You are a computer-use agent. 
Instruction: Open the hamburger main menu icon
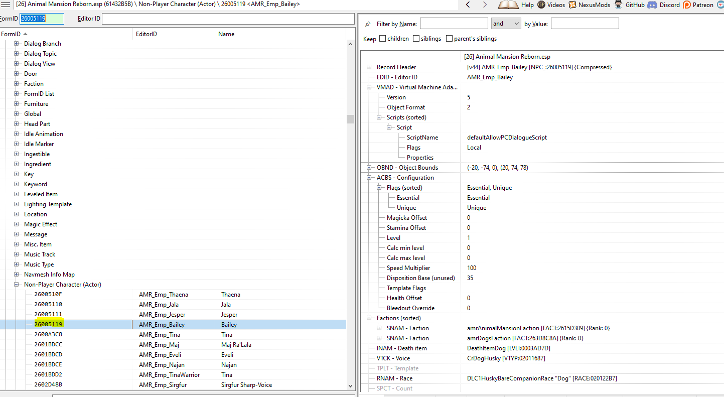tap(6, 5)
